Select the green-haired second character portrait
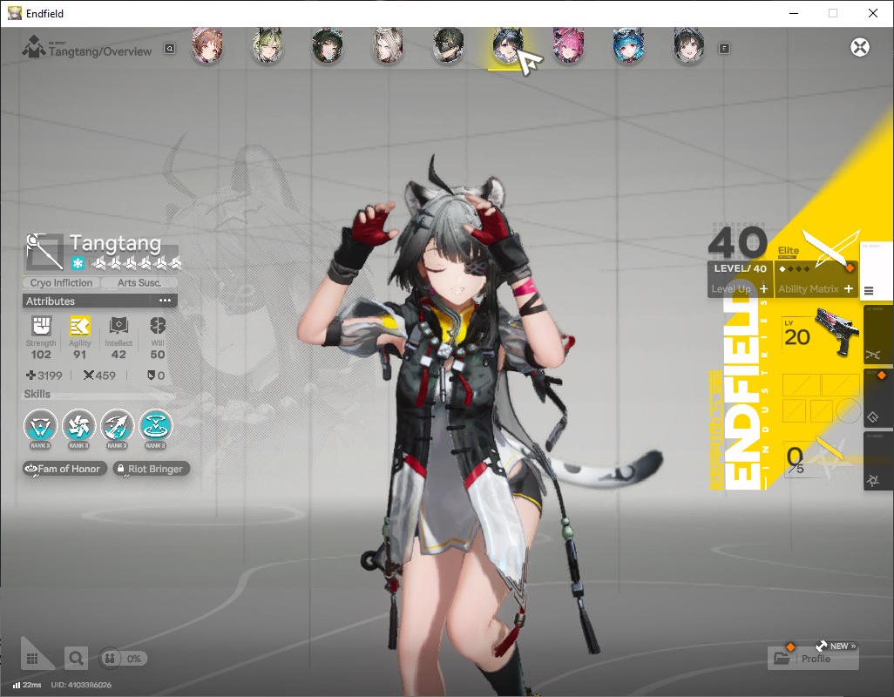Image resolution: width=894 pixels, height=697 pixels. pyautogui.click(x=268, y=45)
